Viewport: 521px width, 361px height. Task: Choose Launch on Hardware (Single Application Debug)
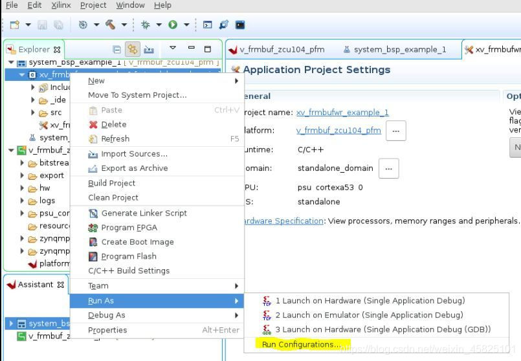(x=377, y=301)
